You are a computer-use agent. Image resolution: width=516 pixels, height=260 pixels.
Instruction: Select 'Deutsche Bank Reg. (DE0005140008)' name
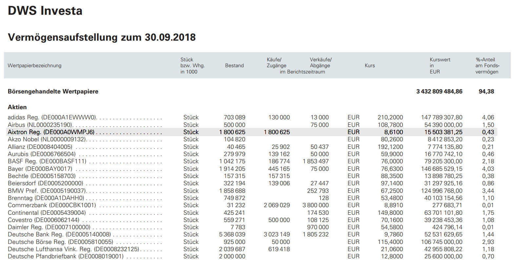point(59,234)
